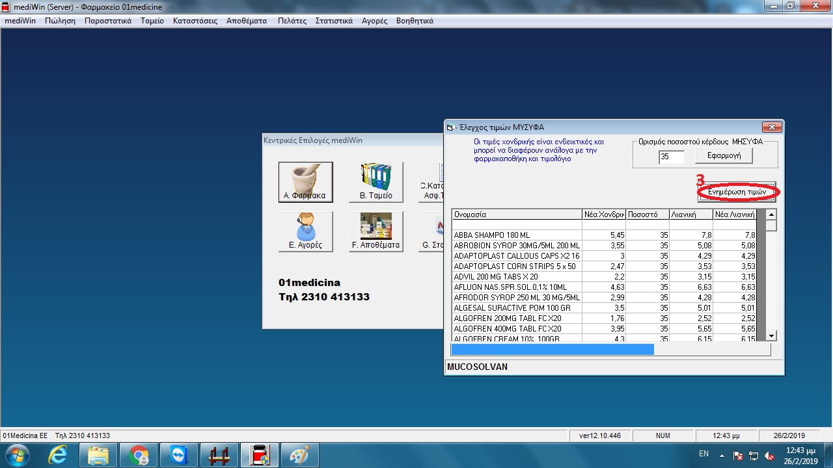
Task: Open the A. Φάρμακα mortar icon button
Action: (x=305, y=182)
